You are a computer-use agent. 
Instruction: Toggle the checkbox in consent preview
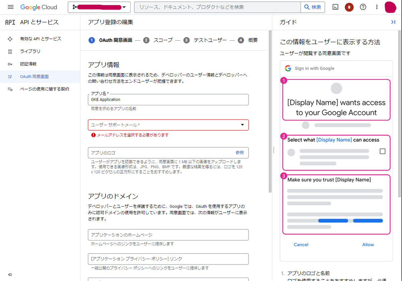pos(383,151)
